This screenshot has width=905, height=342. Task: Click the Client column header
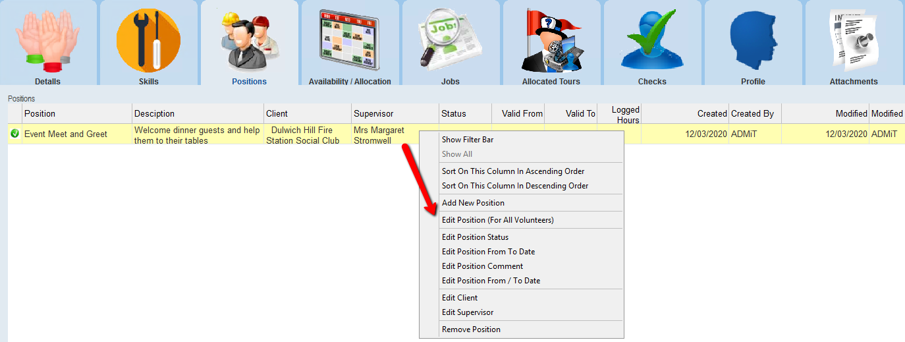(x=306, y=113)
